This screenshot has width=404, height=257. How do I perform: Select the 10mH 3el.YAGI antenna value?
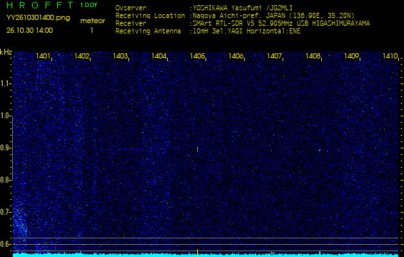coord(246,31)
